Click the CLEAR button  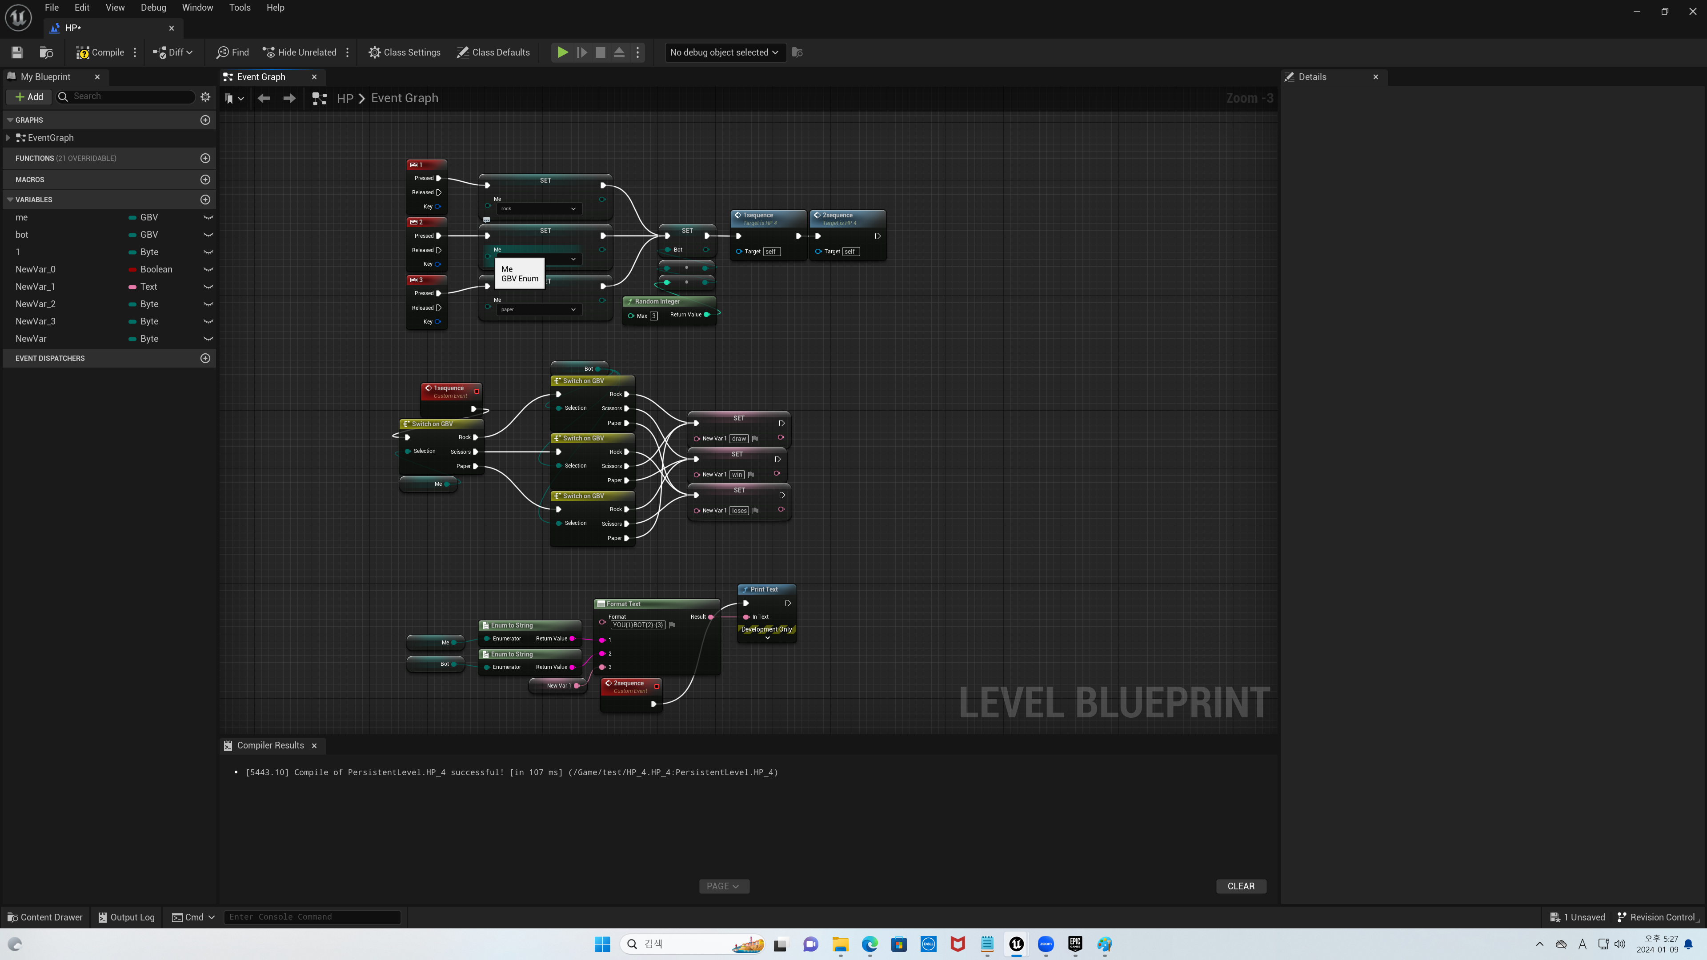pos(1241,886)
